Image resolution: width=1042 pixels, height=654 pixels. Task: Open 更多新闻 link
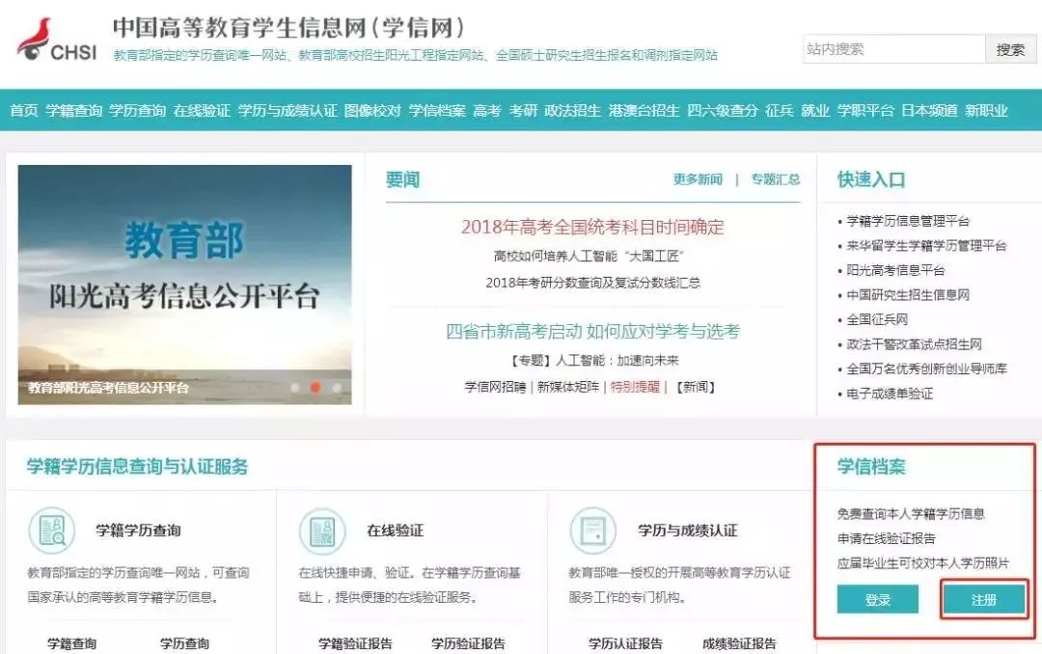[698, 179]
